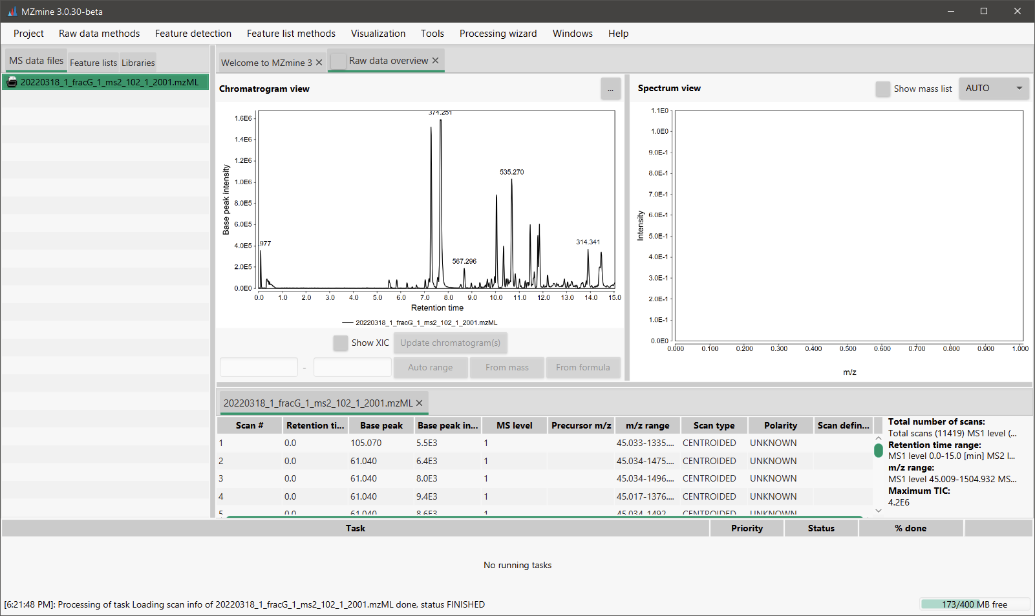Open the Processing wizard menu
The height and width of the screenshot is (616, 1035).
click(x=498, y=33)
